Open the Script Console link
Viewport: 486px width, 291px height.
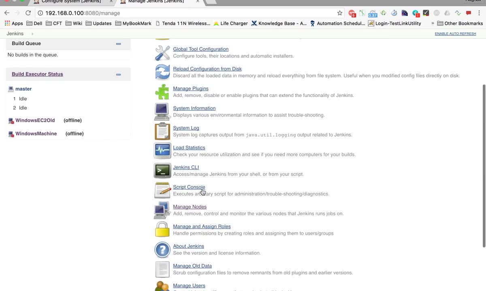click(189, 187)
